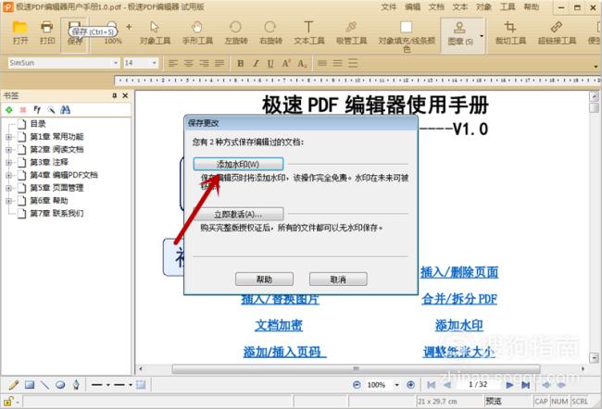This screenshot has width=602, height=409.
Task: Set paragraph alignment to justify
Action: pos(219,63)
